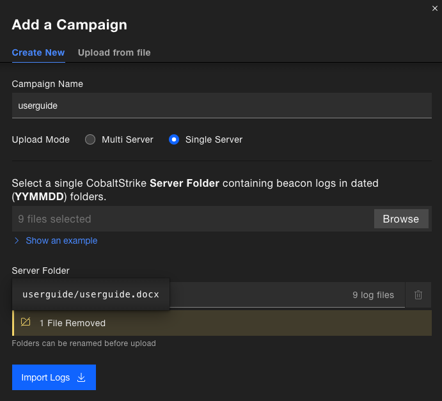Click the 9 files selected field
The width and height of the screenshot is (442, 401).
[193, 219]
